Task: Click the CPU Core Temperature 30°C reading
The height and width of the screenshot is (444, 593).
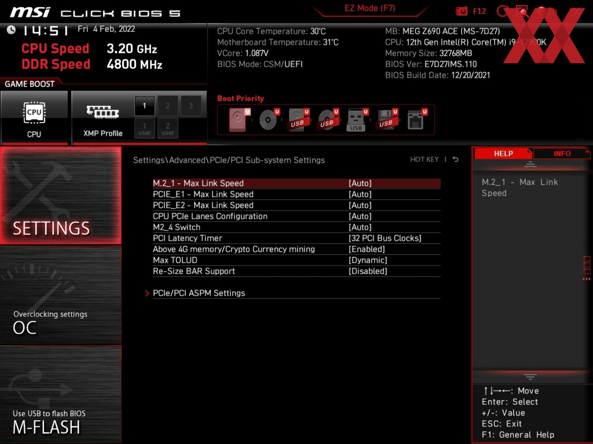Action: (x=271, y=31)
